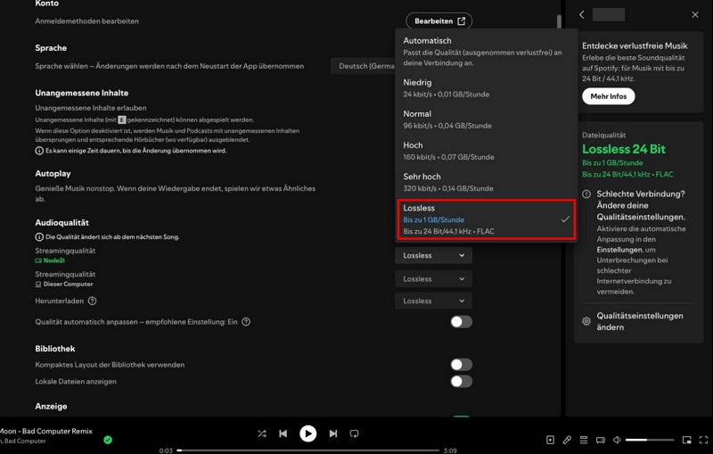Open Streamingqualität dropdown for Dieser Computer
This screenshot has width=713, height=454.
click(433, 279)
